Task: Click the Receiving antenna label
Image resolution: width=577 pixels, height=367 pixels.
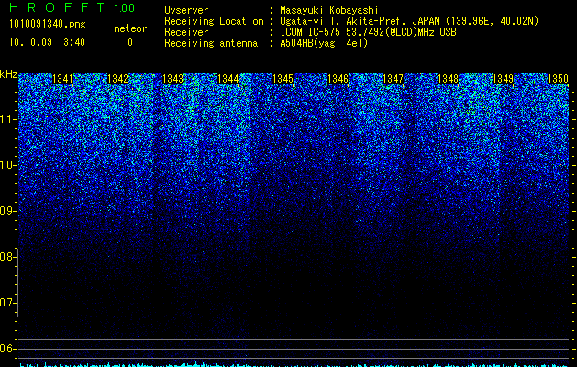Action: tap(211, 43)
